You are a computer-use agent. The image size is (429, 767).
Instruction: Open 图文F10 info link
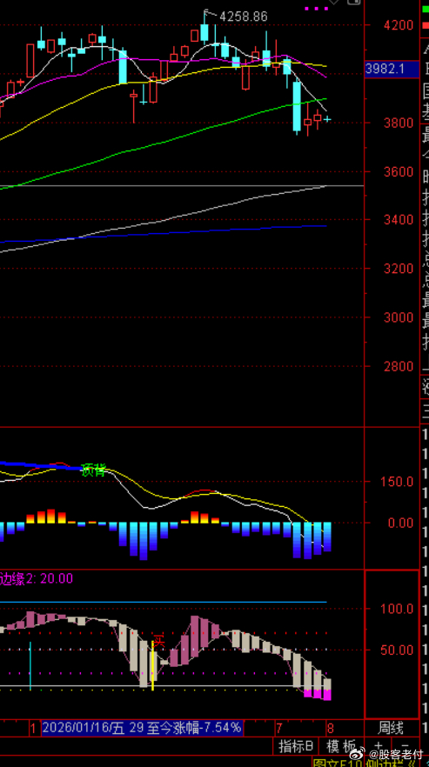click(x=334, y=763)
